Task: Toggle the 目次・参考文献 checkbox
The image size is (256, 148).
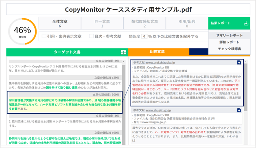Action: point(91,36)
